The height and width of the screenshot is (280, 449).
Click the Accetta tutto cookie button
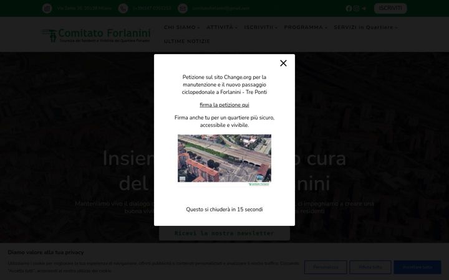pyautogui.click(x=417, y=267)
